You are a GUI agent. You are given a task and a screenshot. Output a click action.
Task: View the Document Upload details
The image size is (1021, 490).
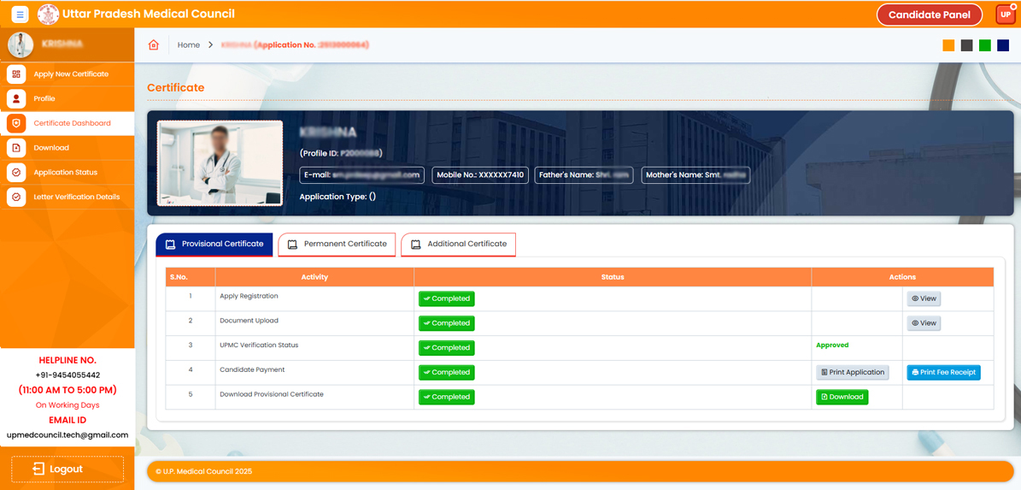924,323
